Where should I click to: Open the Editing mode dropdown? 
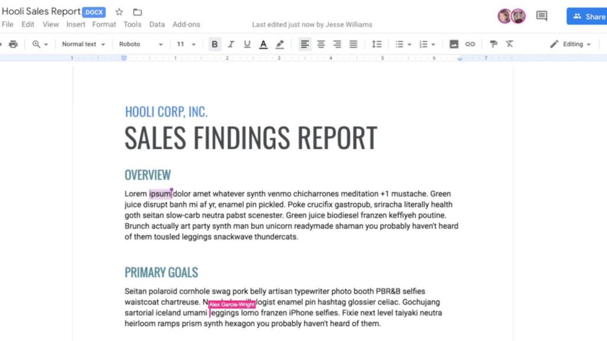coord(570,44)
